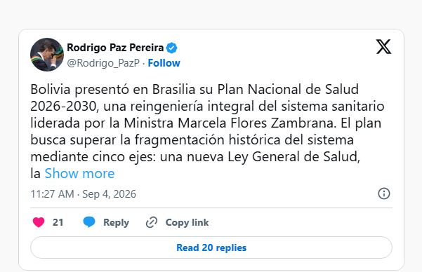Viewport: 422px width, 272px height.
Task: Select the Reply text label
Action: tap(117, 222)
